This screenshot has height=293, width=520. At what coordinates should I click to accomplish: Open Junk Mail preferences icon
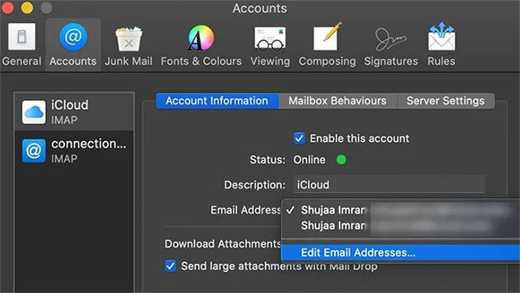click(128, 38)
